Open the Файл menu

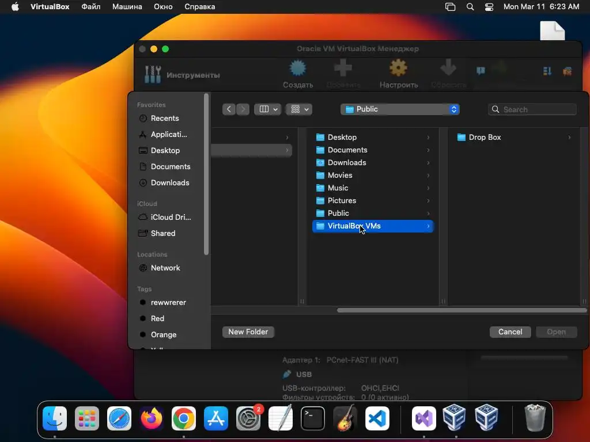click(x=90, y=7)
